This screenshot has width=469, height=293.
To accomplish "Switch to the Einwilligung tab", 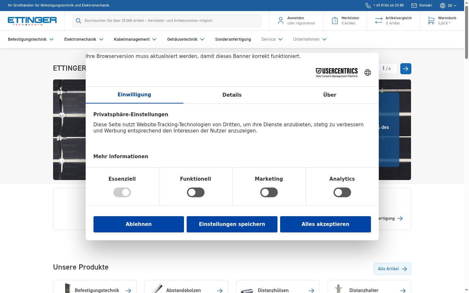I will (x=135, y=95).
